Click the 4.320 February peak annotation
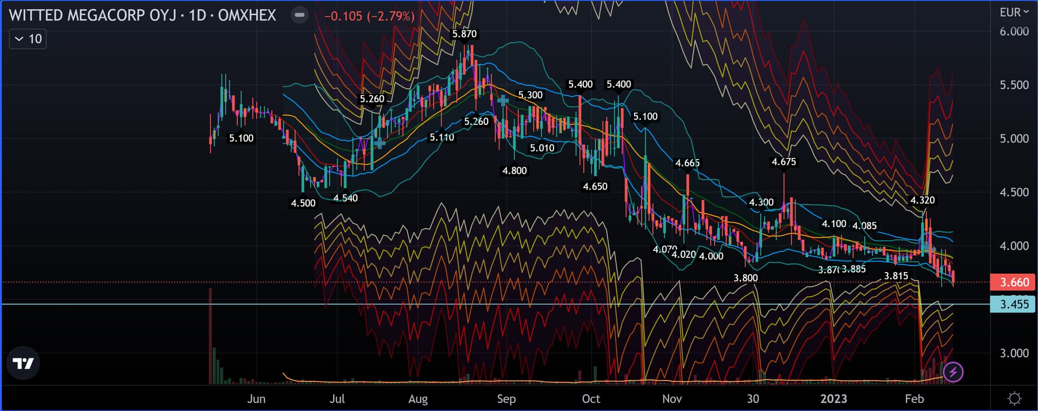 click(922, 200)
